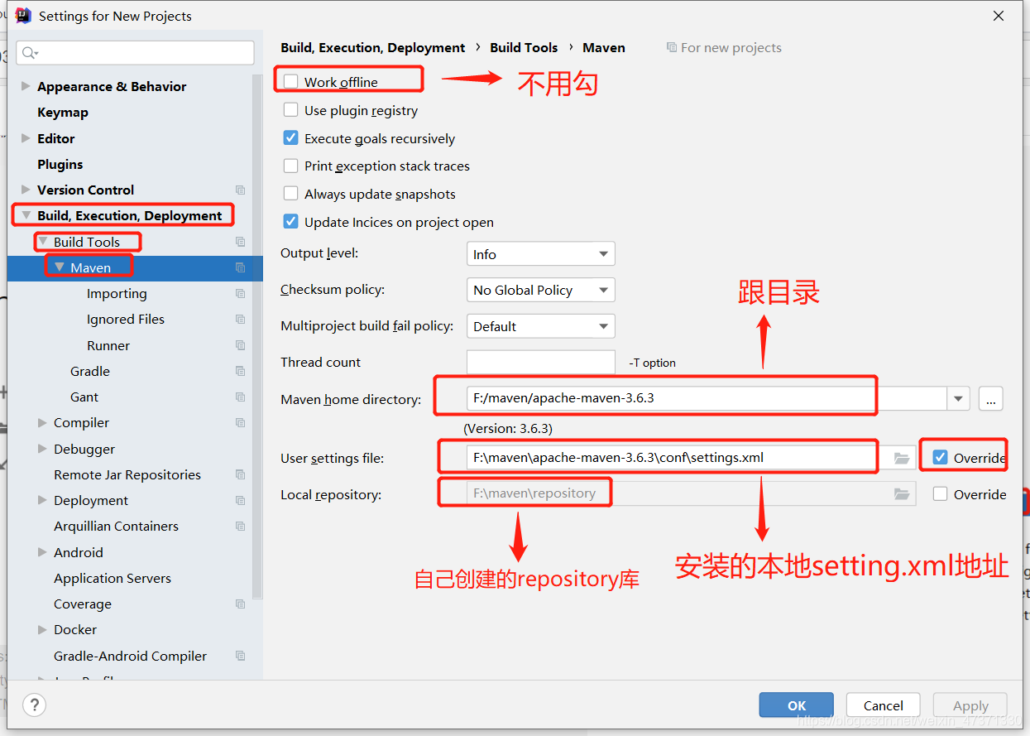
Task: Click the IntelliJ logo in the title bar
Action: tap(23, 16)
